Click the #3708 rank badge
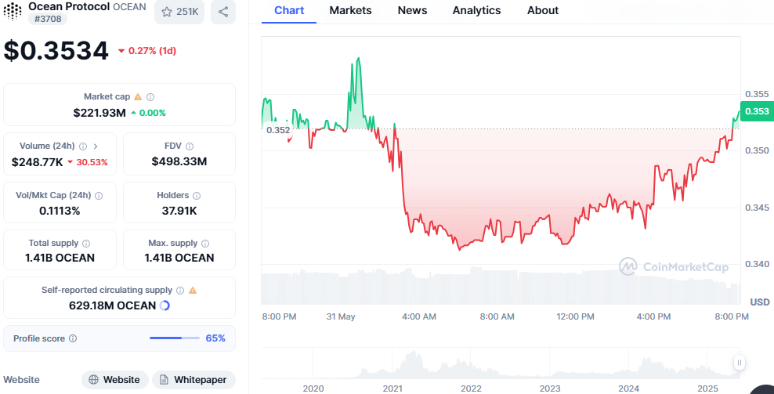 [47, 19]
